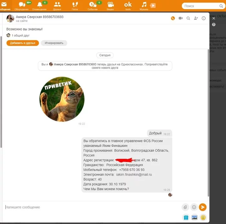
Task: Click Игнорировать button
Action: pyautogui.click(x=54, y=43)
